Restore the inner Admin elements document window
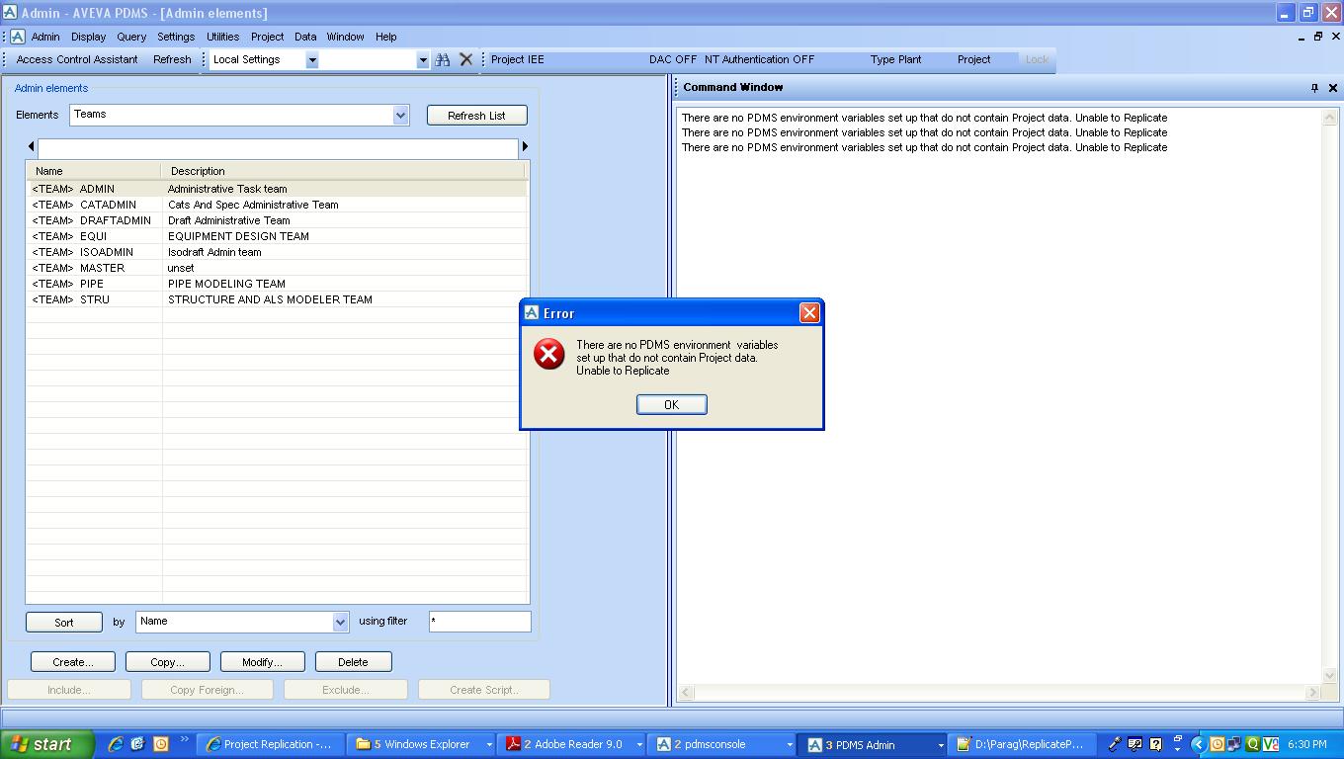 1317,37
